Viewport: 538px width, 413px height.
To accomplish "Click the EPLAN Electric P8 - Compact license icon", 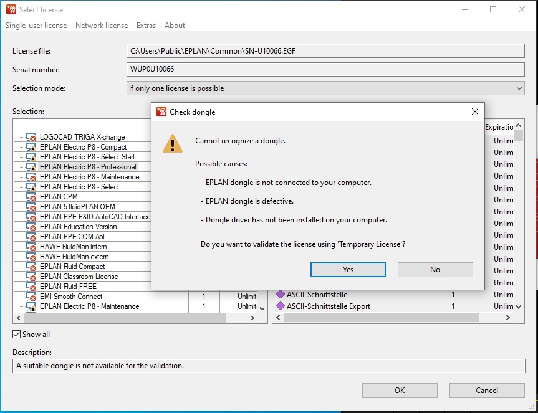I will click(x=31, y=147).
